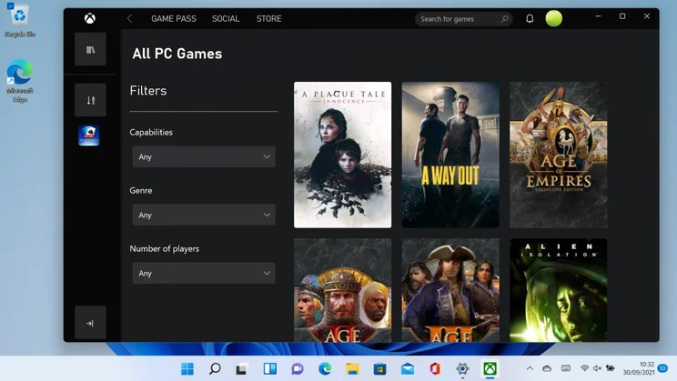Open File Explorer from taskbar
The image size is (677, 381).
coord(352,368)
